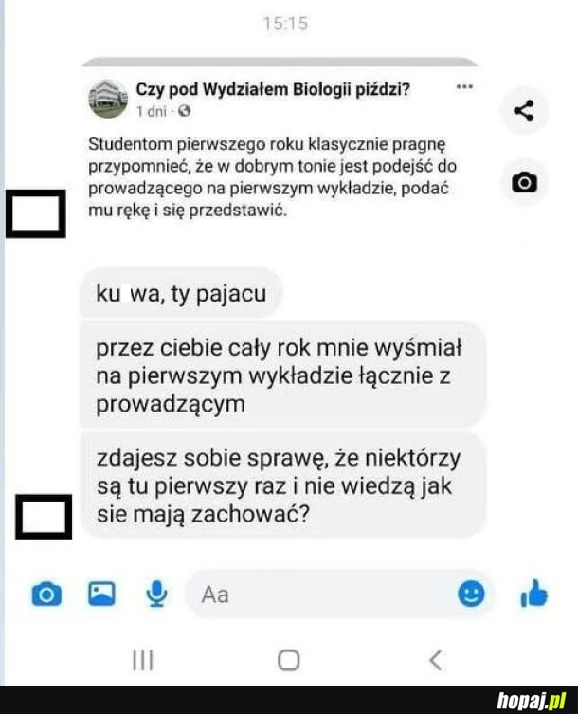Viewport: 578px width, 714px height.
Task: Tap the microphone voice message icon
Action: [156, 594]
